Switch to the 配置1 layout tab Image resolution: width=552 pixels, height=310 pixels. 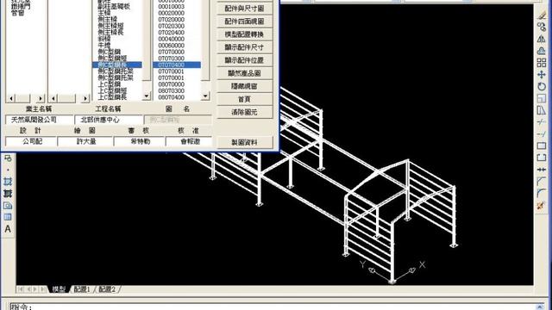point(82,289)
